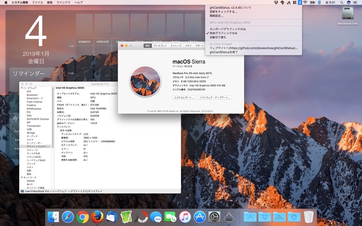Open Siri from the menu bar
The height and width of the screenshot is (226, 362).
[x=349, y=2]
